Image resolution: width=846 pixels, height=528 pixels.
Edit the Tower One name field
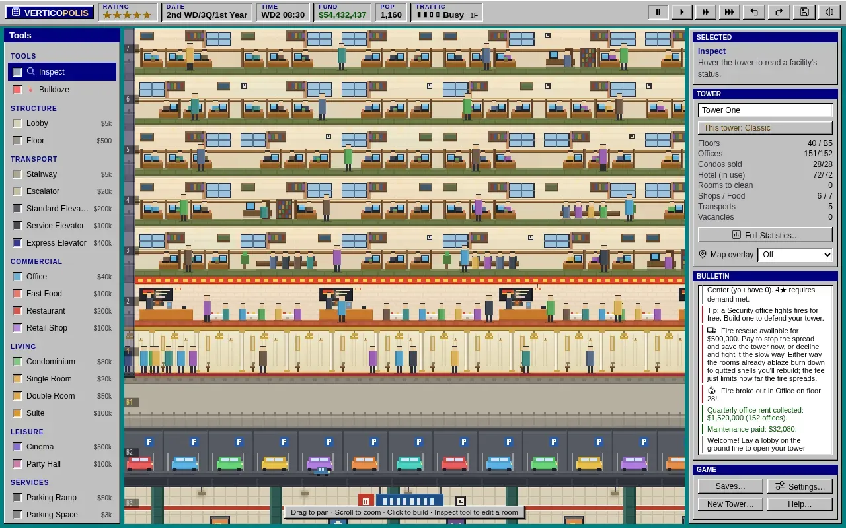765,110
